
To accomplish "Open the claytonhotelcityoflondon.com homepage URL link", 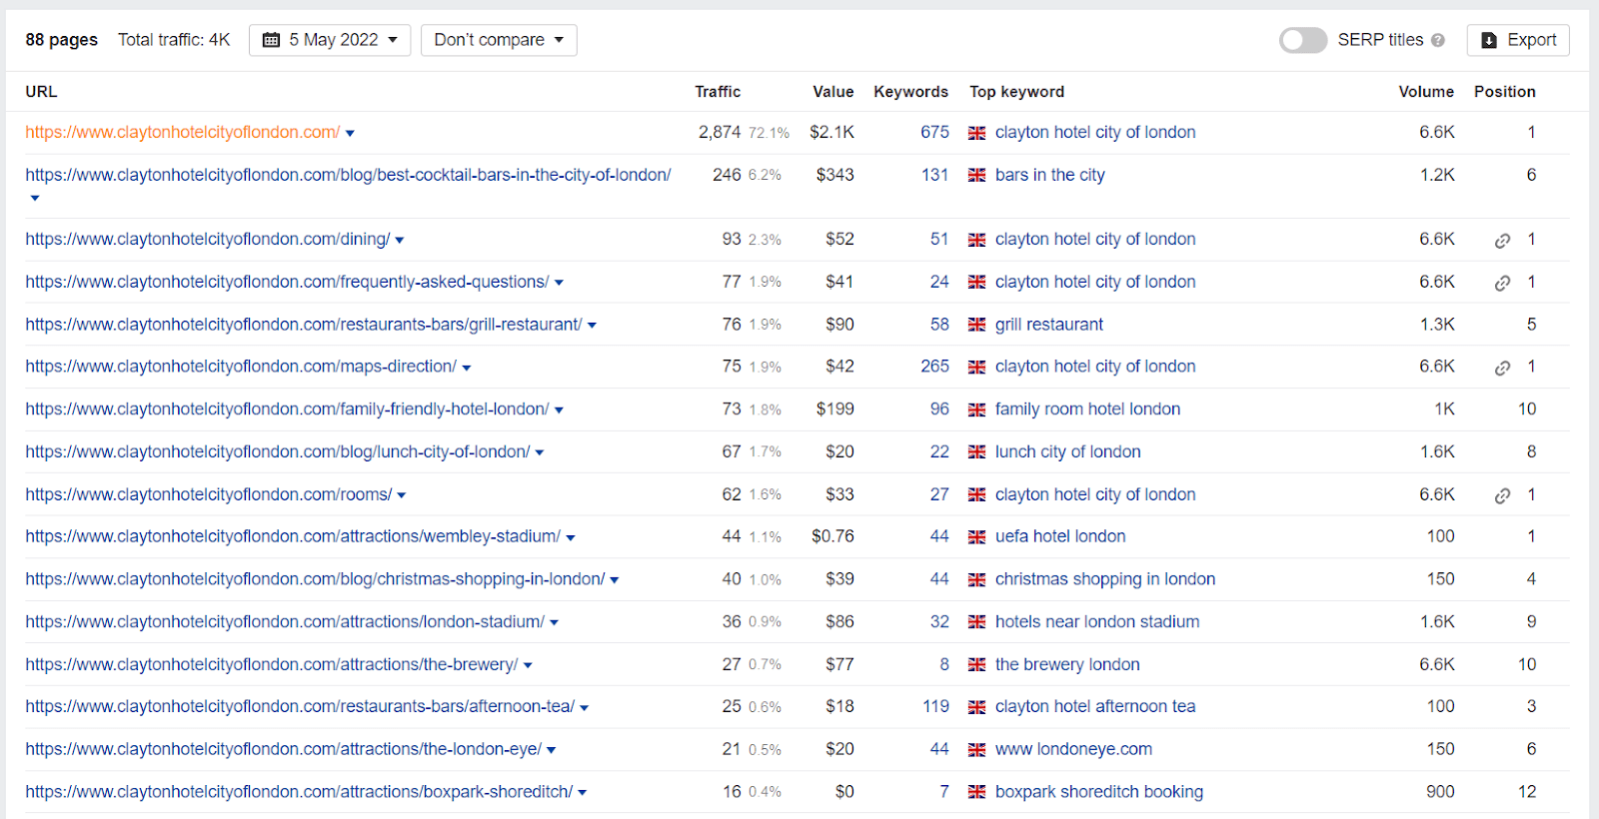I will pyautogui.click(x=183, y=132).
